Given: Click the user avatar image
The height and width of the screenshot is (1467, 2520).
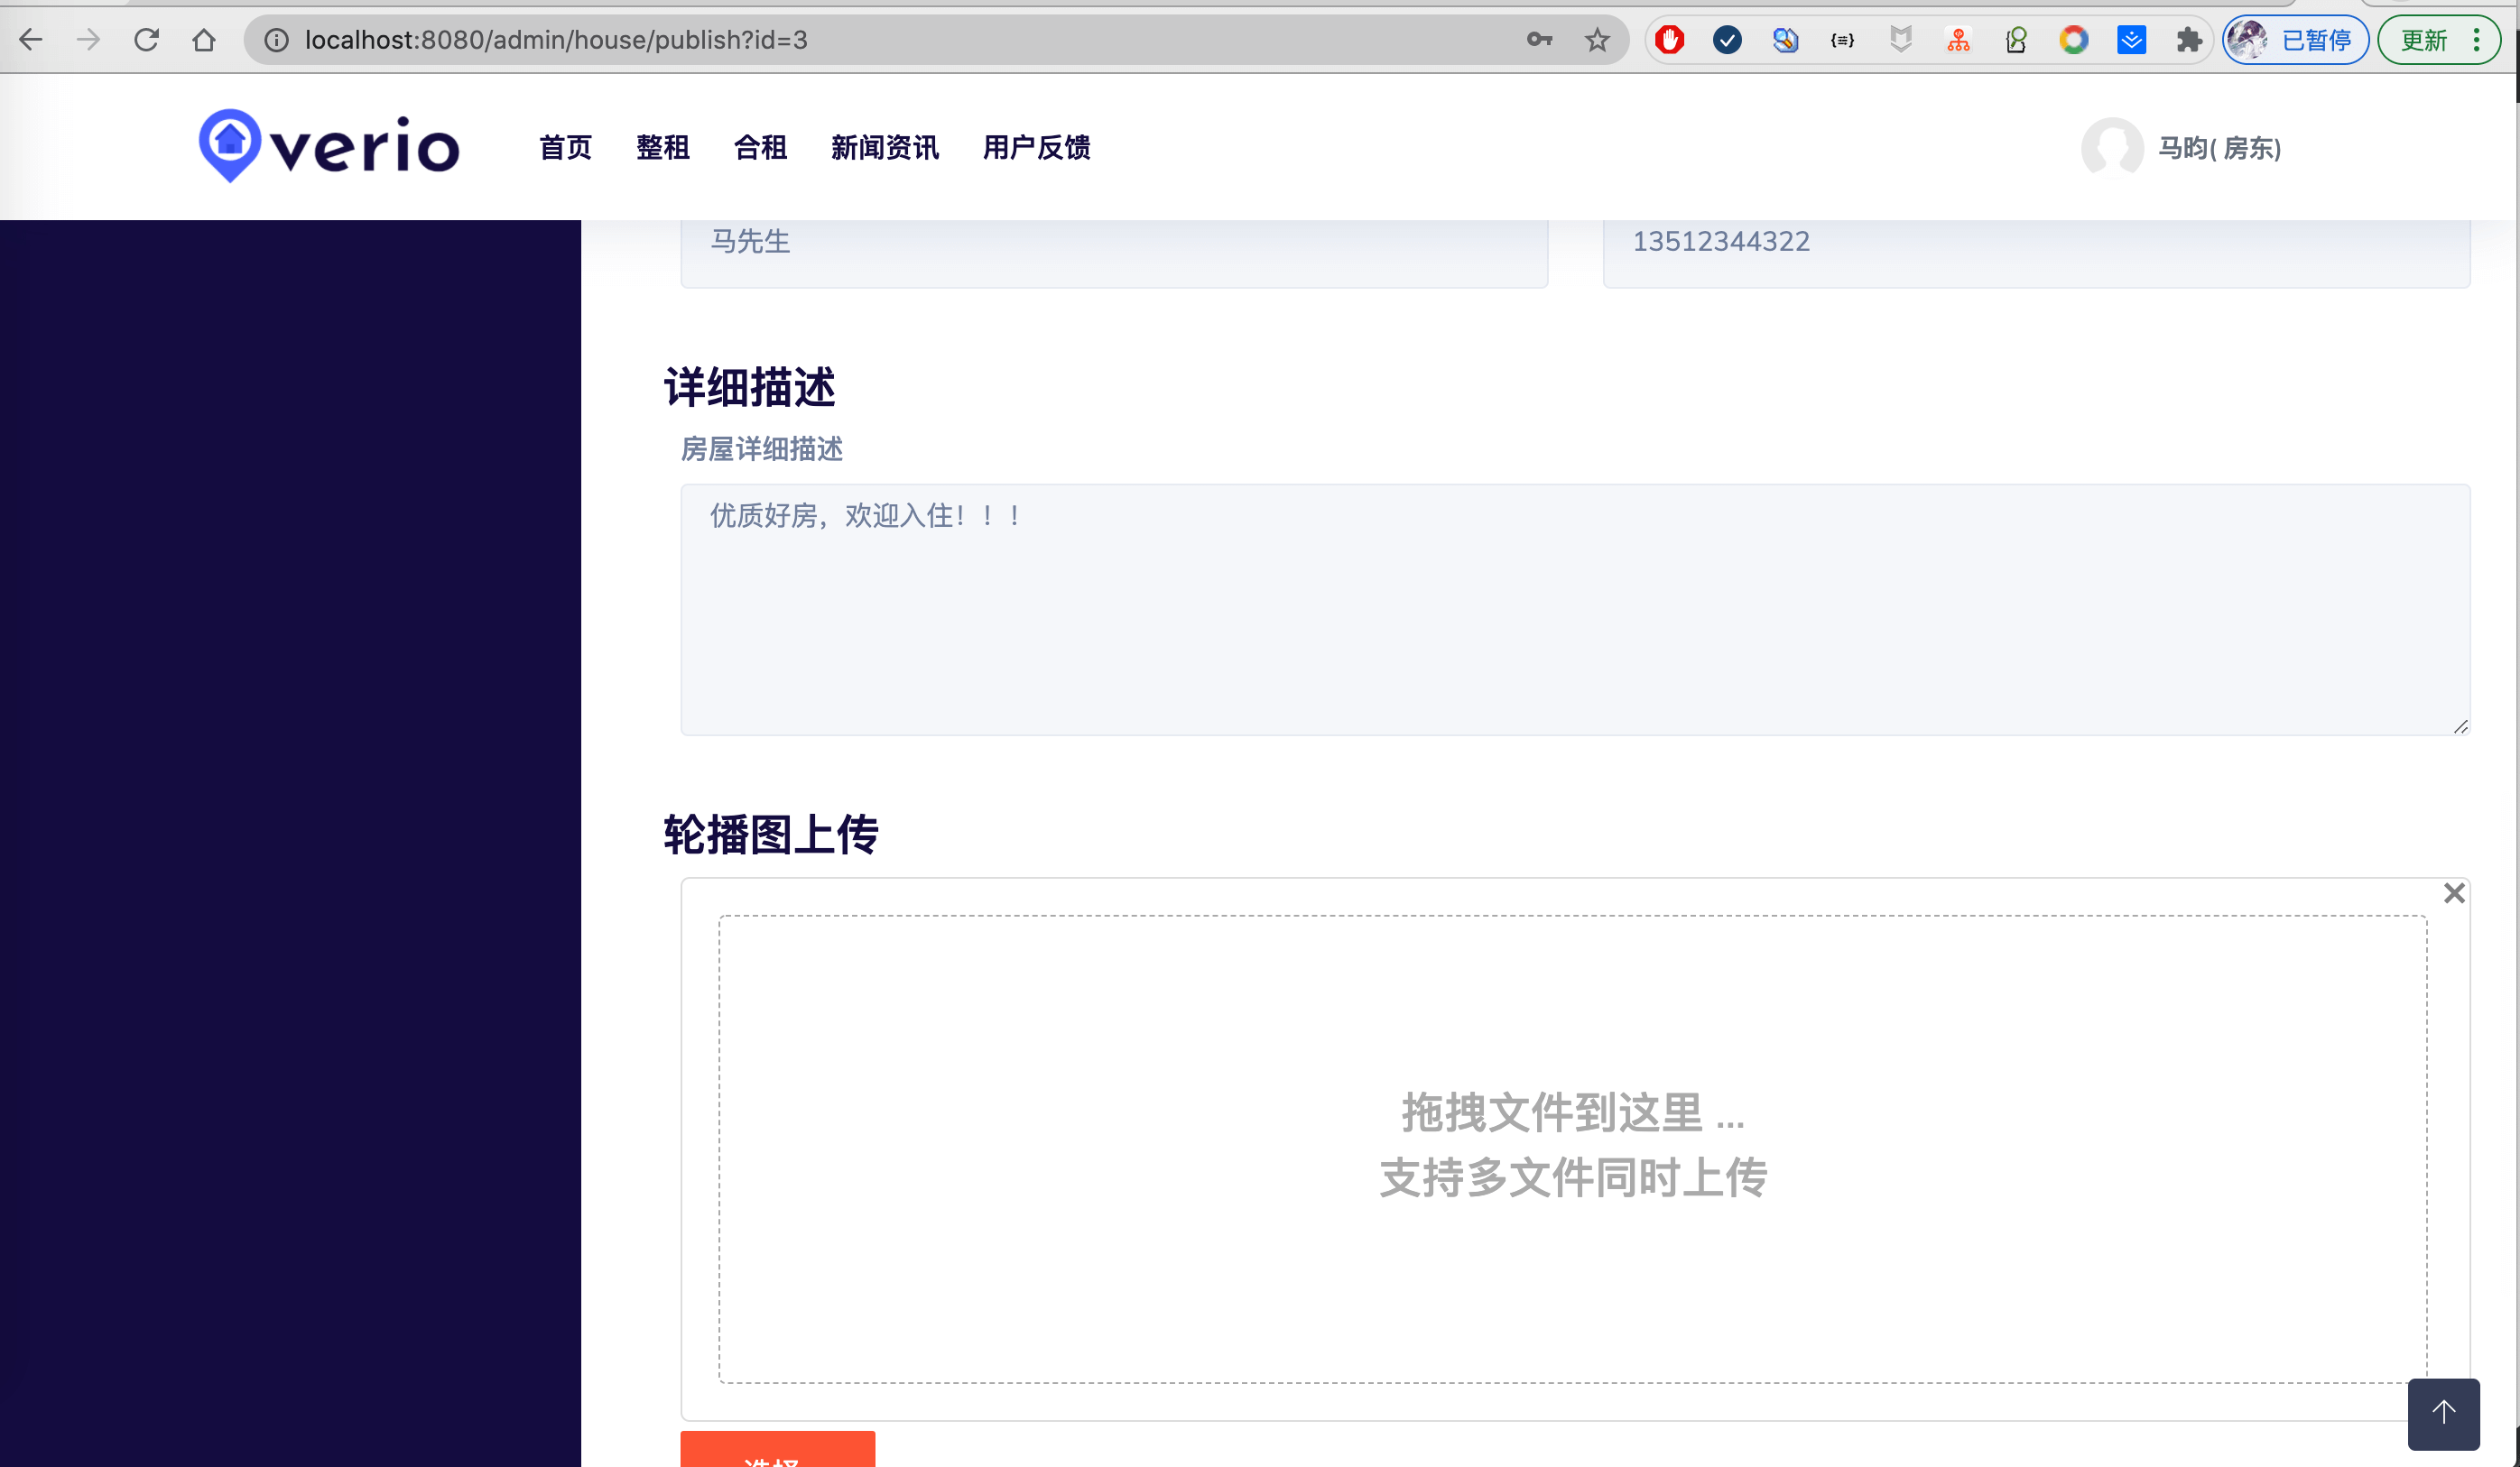Looking at the screenshot, I should [2111, 148].
